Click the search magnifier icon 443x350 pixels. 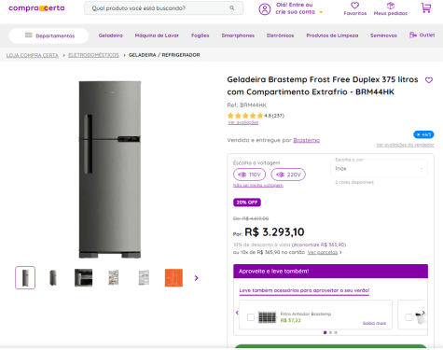232,8
